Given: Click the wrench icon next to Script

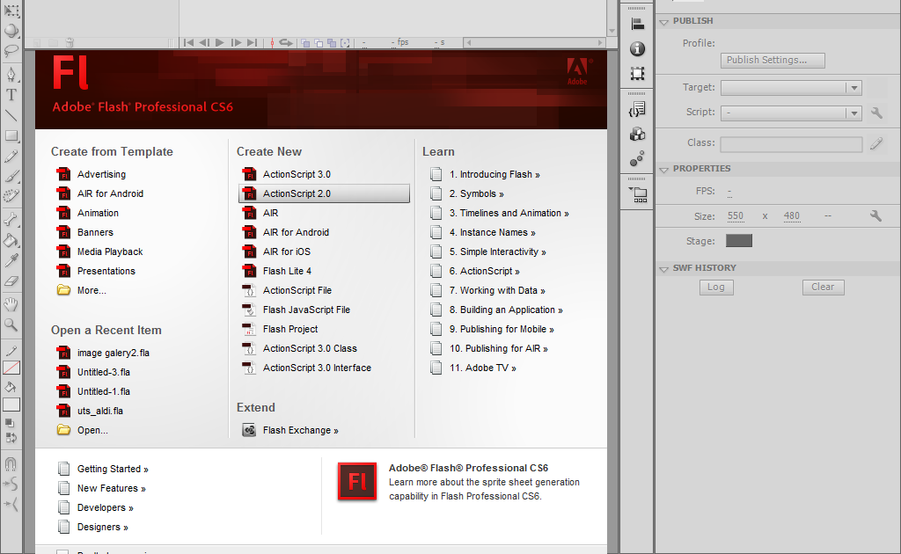Looking at the screenshot, I should tap(876, 113).
